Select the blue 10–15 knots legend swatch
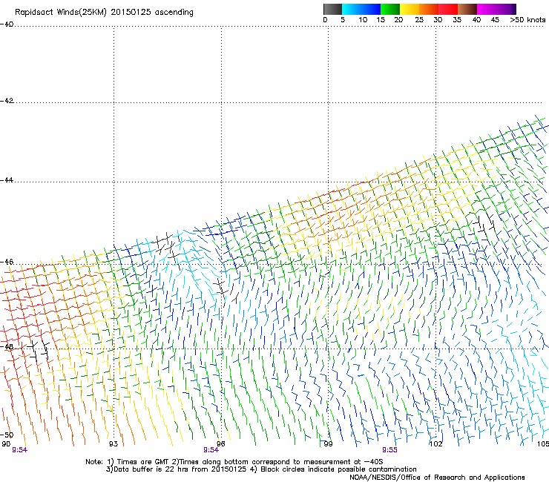 [371, 9]
